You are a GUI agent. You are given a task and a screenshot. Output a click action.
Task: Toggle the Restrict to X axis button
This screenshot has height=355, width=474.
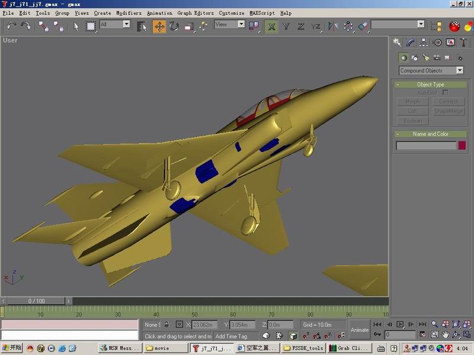tap(271, 26)
